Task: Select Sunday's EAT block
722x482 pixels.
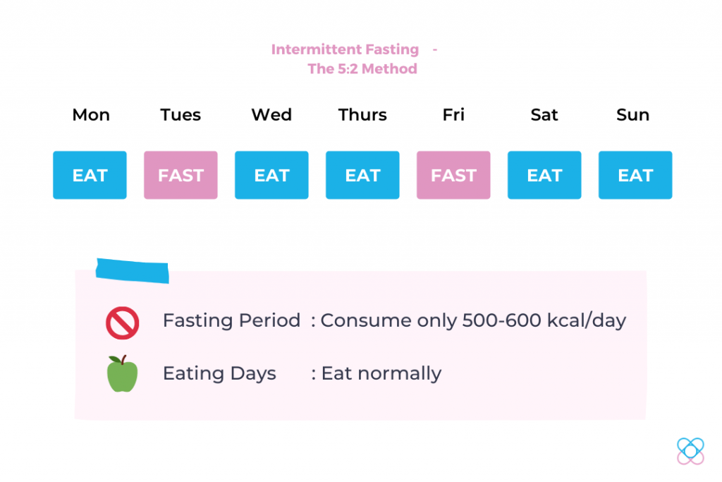Action: click(x=635, y=175)
